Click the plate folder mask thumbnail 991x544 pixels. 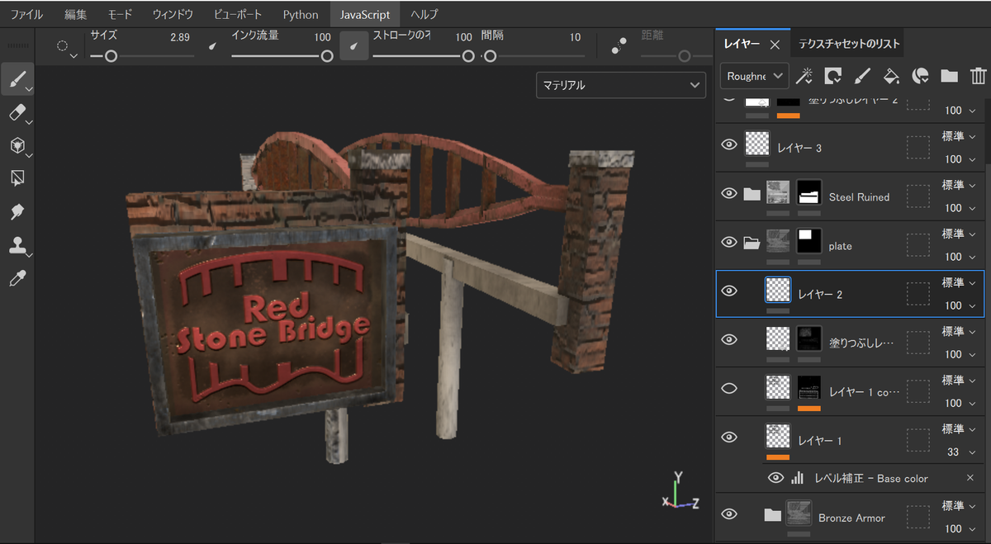(x=808, y=242)
